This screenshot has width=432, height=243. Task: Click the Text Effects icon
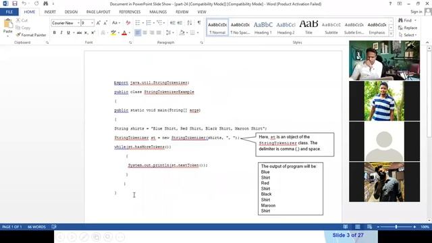pyautogui.click(x=103, y=33)
